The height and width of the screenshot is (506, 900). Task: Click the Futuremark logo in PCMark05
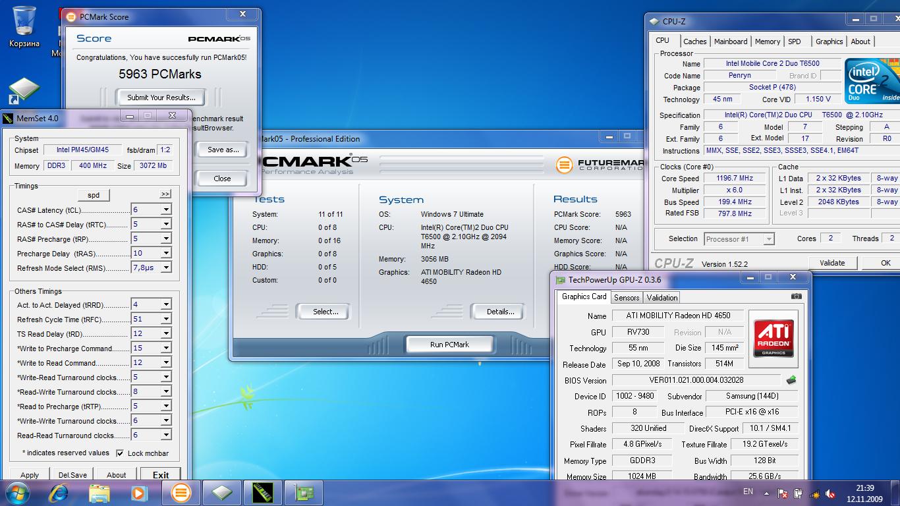(x=599, y=165)
